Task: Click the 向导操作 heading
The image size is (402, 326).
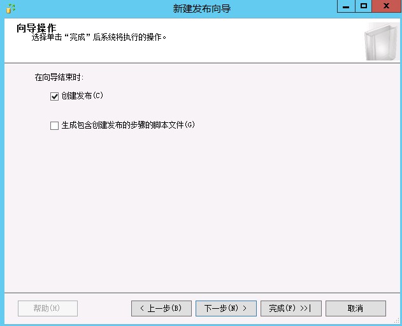Action: [36, 28]
